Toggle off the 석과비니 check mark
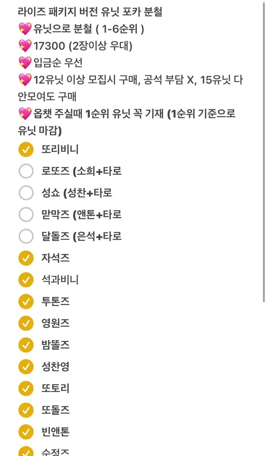This screenshot has width=267, height=456. [26, 280]
